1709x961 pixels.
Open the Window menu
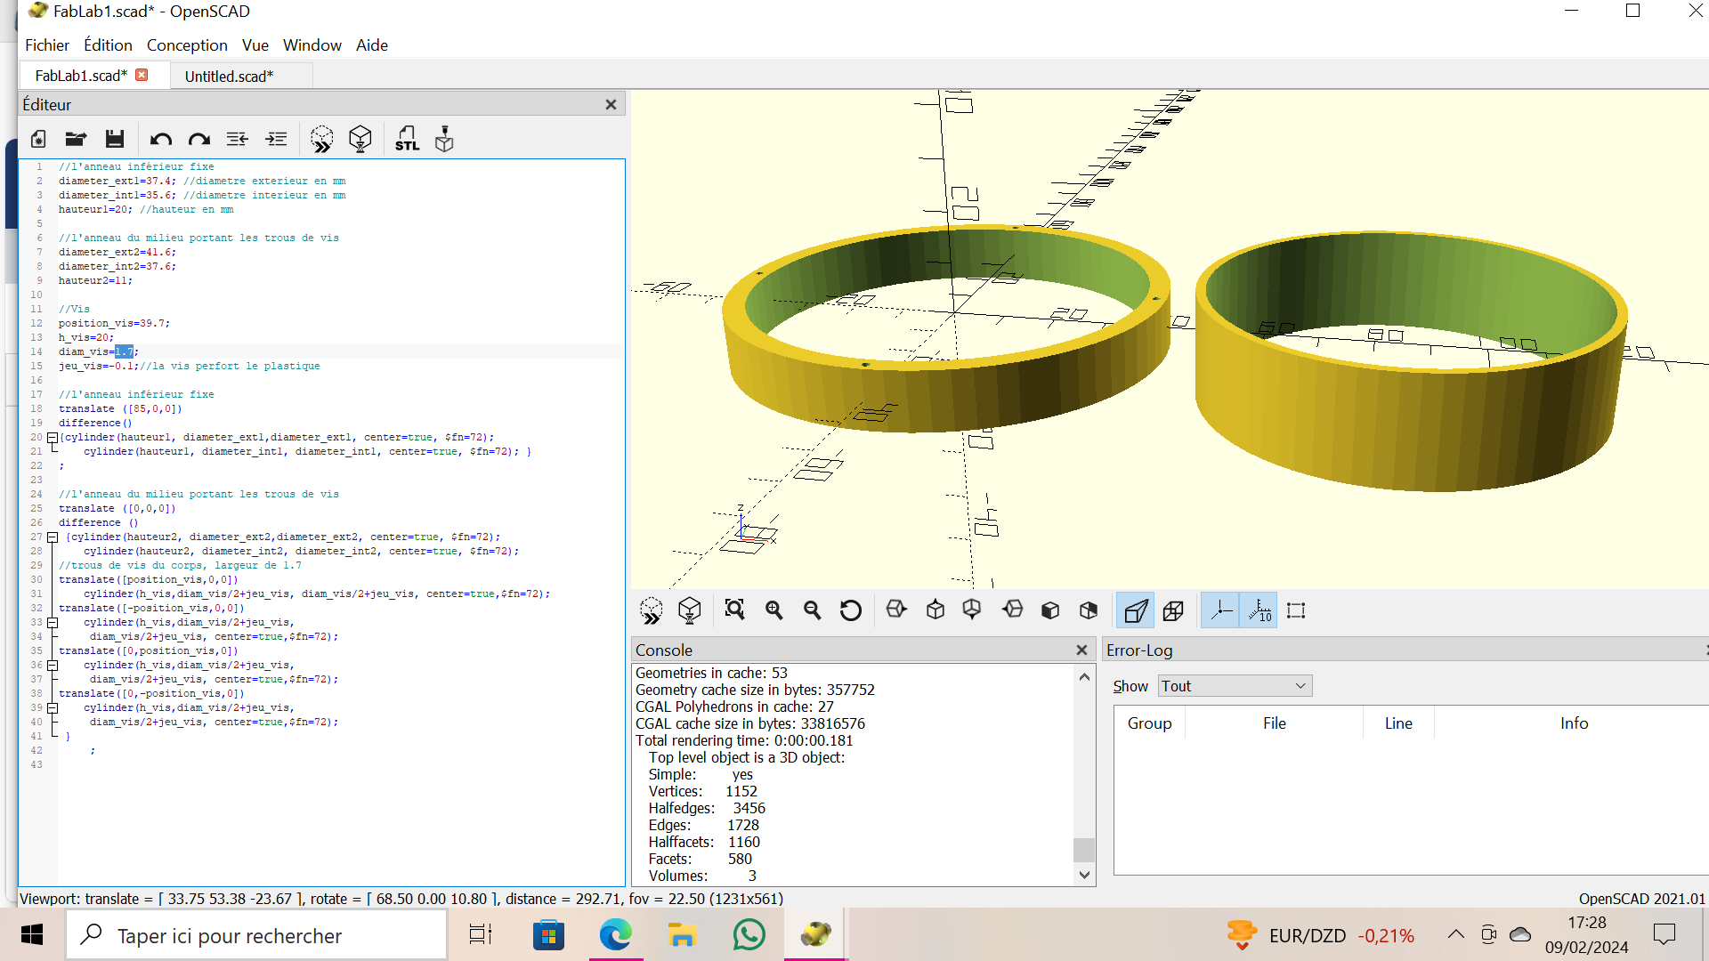point(312,45)
